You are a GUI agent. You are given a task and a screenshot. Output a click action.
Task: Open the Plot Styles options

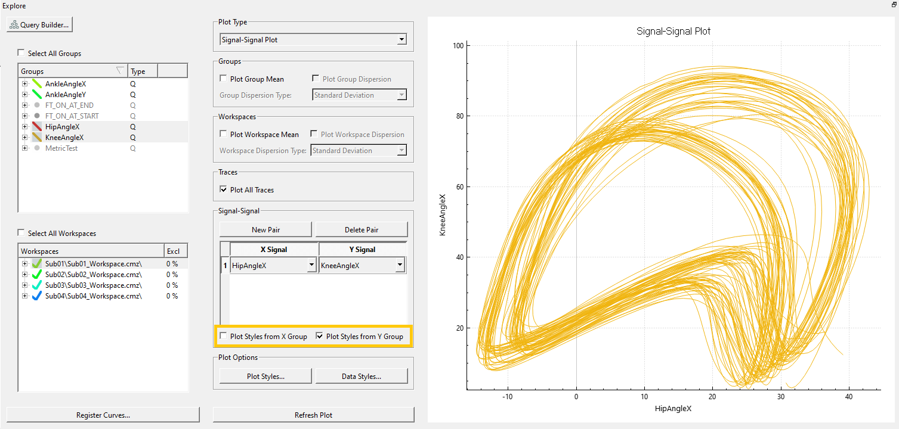coord(265,376)
